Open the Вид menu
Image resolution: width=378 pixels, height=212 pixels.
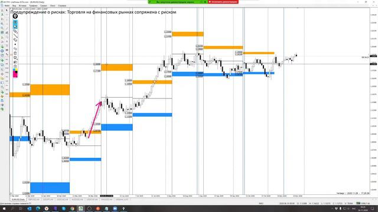coord(14,5)
